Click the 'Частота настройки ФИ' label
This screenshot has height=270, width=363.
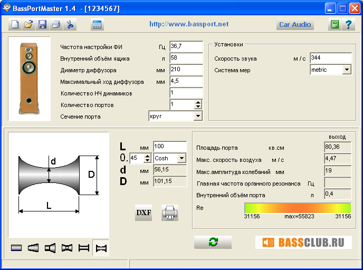pyautogui.click(x=91, y=47)
